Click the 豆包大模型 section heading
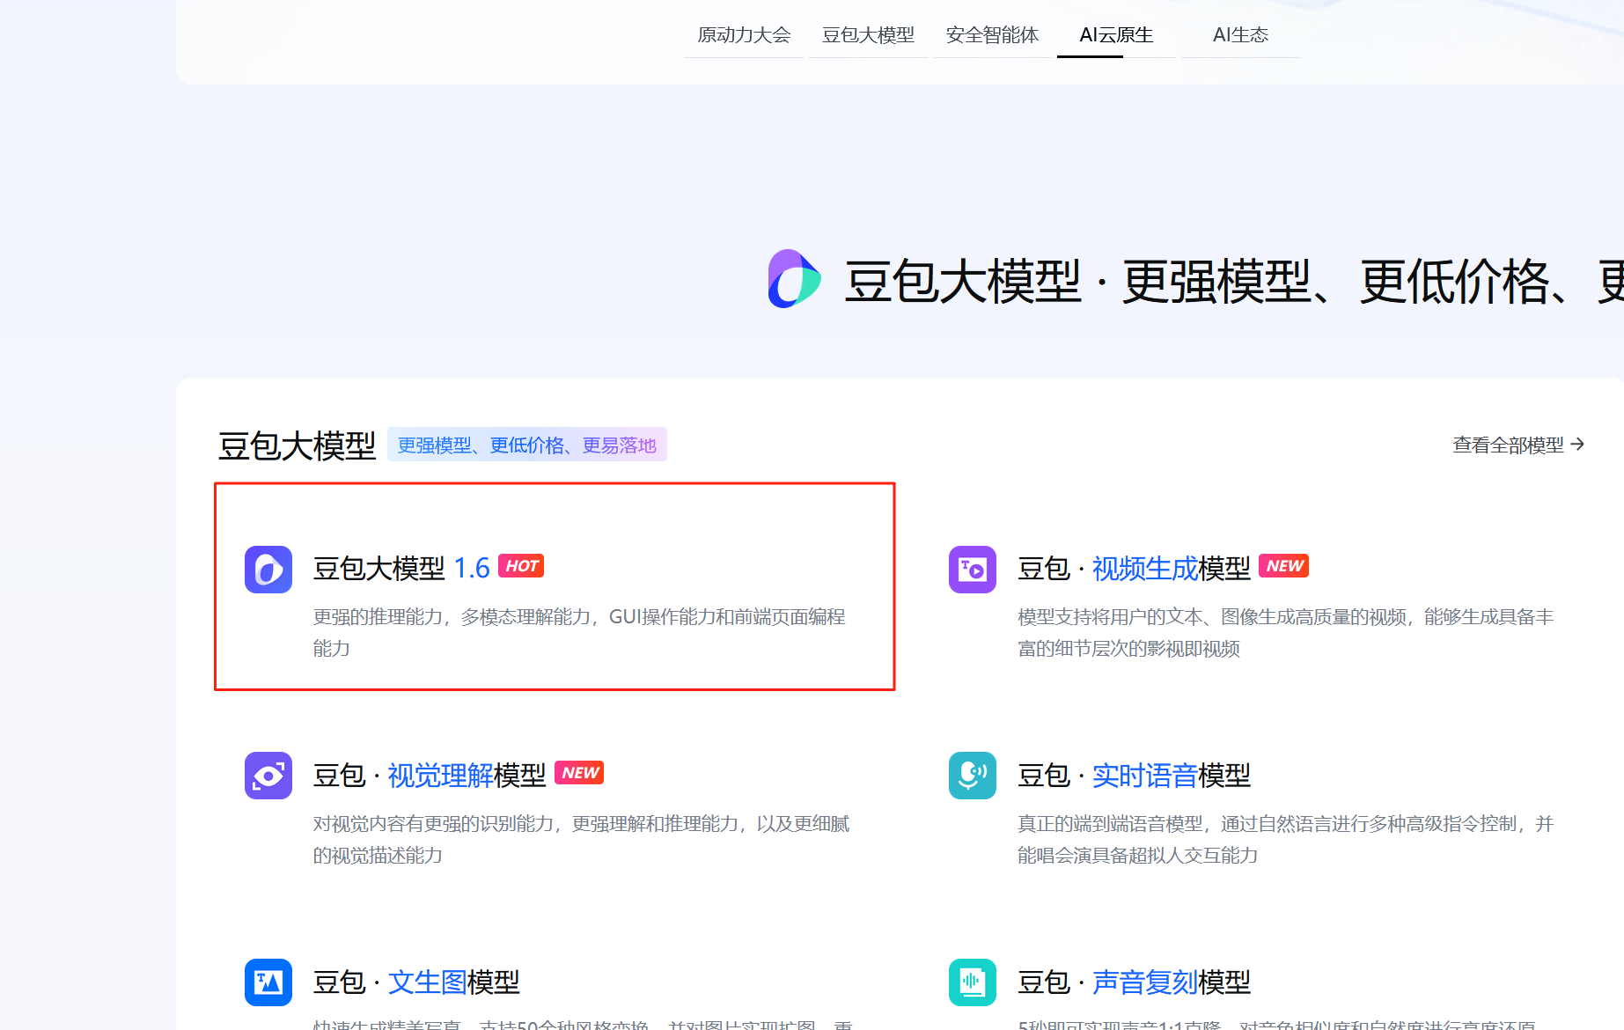The image size is (1624, 1030). [297, 445]
